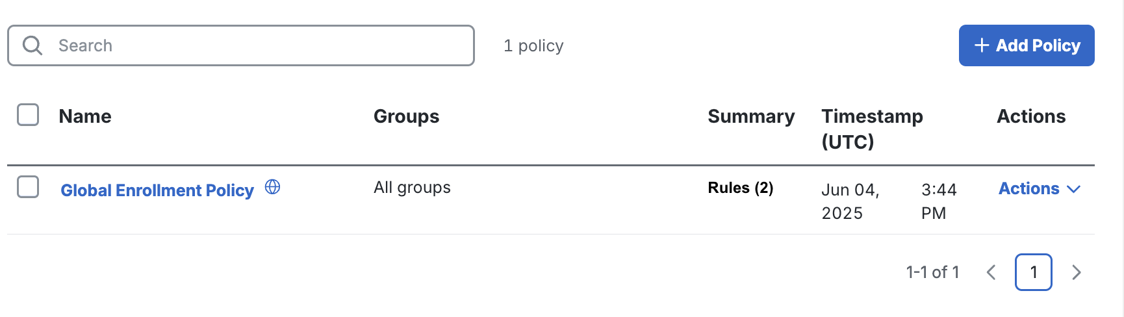Select the Global Enrollment Policy row checkbox
Viewport: 1124px width, 317px height.
(28, 187)
